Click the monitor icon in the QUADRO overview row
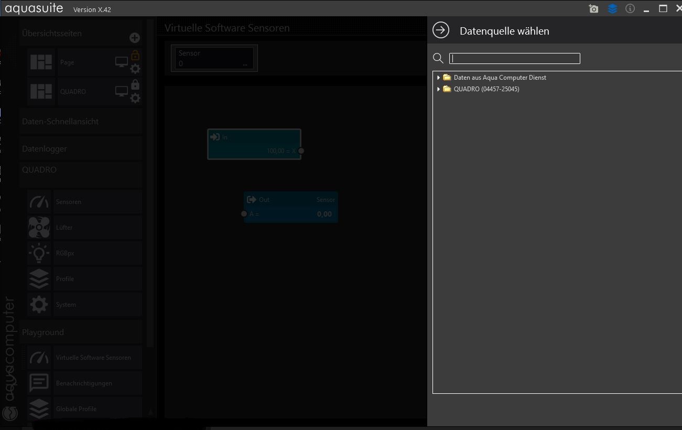This screenshot has width=682, height=430. (122, 92)
